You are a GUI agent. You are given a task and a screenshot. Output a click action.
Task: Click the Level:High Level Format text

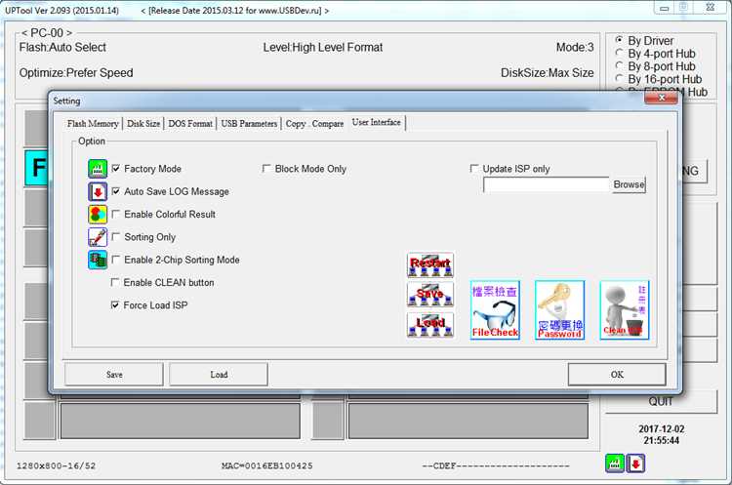click(323, 47)
